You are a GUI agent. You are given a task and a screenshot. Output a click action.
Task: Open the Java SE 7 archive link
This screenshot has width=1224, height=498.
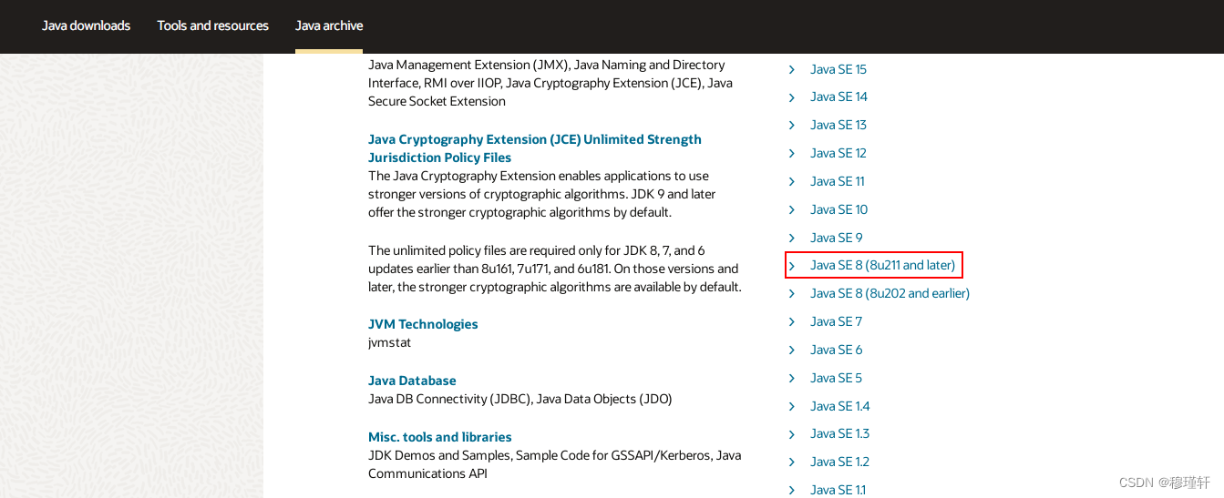click(x=836, y=321)
